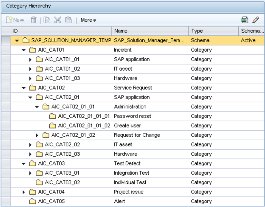Click folder icon beside AIC_CAT02
Viewport: 265px width, 207px height.
pyautogui.click(x=33, y=88)
